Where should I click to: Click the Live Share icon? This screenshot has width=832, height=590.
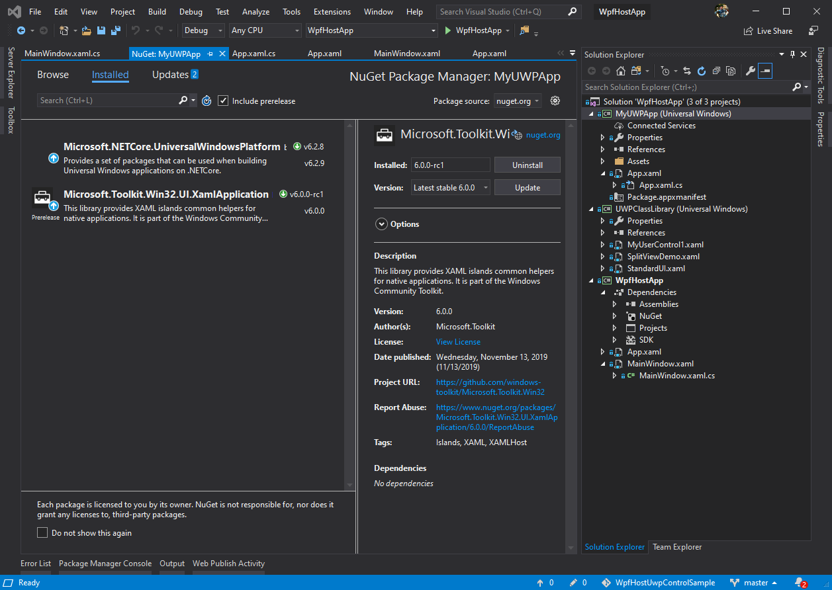click(748, 30)
